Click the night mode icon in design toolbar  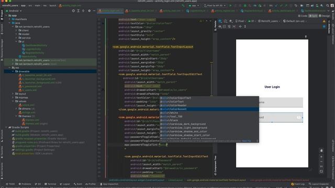tap(231, 21)
